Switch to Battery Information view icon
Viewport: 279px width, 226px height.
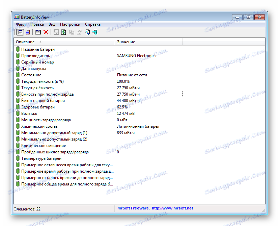pyautogui.click(x=20, y=32)
